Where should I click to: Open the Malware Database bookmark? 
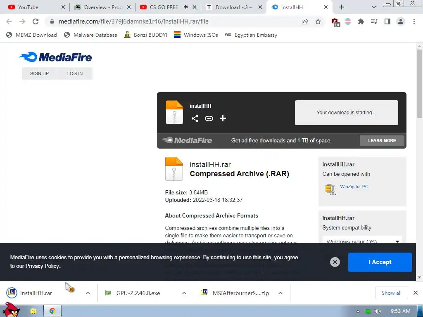click(x=90, y=35)
